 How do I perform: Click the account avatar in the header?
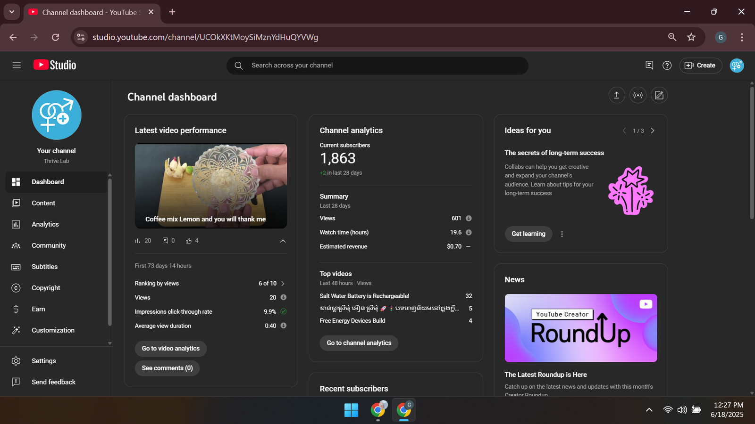pyautogui.click(x=737, y=65)
